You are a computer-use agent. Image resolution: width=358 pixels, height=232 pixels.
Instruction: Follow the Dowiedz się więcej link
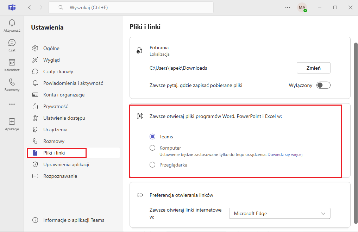point(285,155)
